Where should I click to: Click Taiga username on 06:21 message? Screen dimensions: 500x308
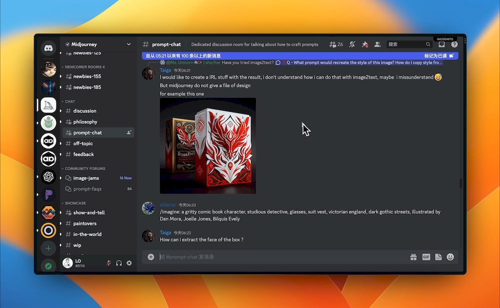tap(165, 70)
